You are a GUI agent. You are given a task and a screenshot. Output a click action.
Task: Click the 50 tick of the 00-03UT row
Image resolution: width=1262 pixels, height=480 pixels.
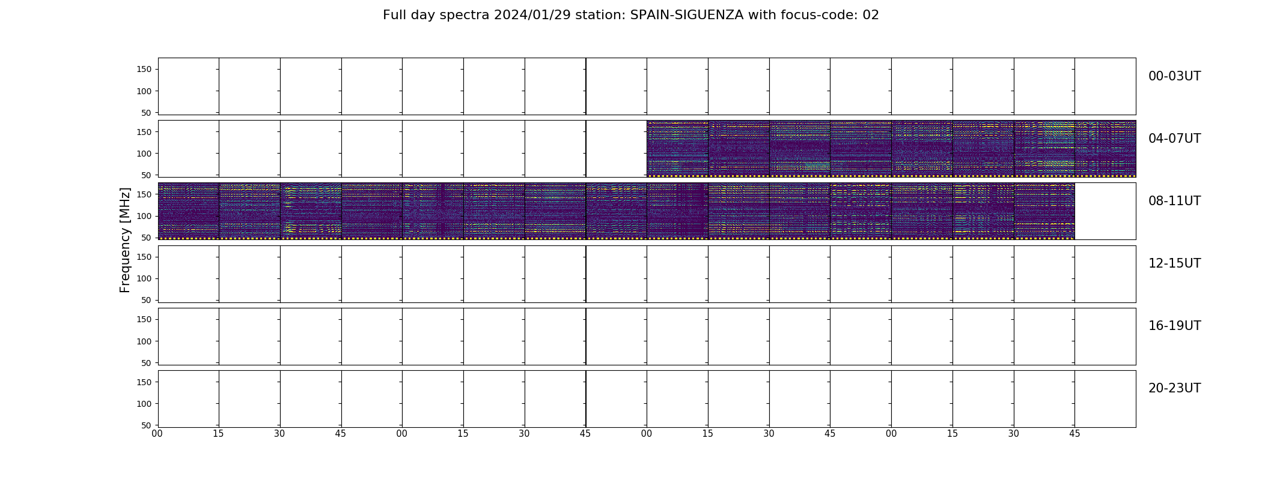point(147,113)
